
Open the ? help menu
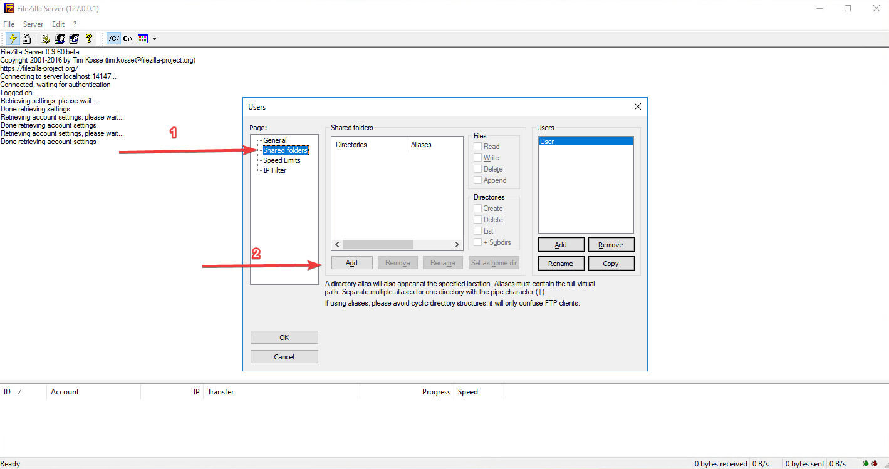[75, 24]
